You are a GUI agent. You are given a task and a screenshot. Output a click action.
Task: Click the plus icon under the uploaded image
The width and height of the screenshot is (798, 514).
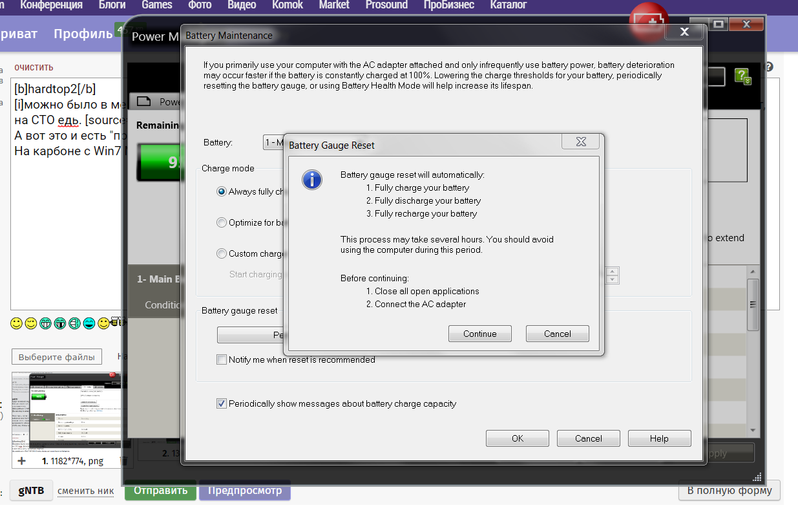[22, 461]
